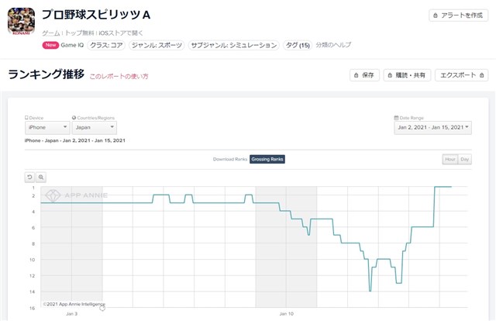Click the chart reset undo icon
Screen dimensions: 496x321
tap(30, 177)
